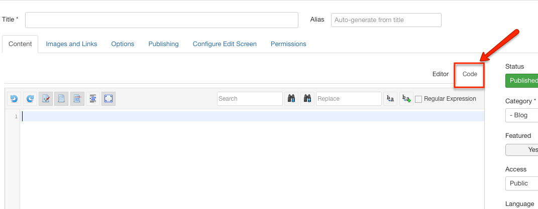Click the redo icon in code toolbar
Image resolution: width=538 pixels, height=209 pixels.
pos(30,99)
